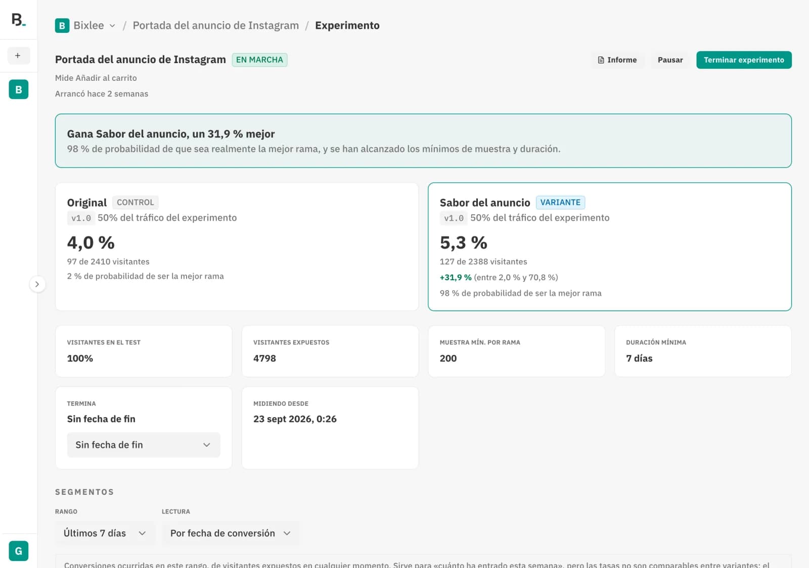This screenshot has height=568, width=809.
Task: Open the Últimos 7 días range dropdown
Action: pyautogui.click(x=105, y=533)
